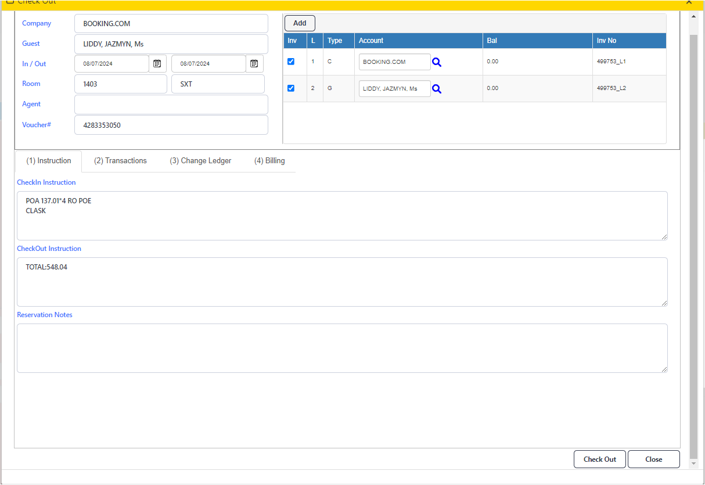Show the (4) Billing tab
This screenshot has width=705, height=485.
(x=269, y=161)
